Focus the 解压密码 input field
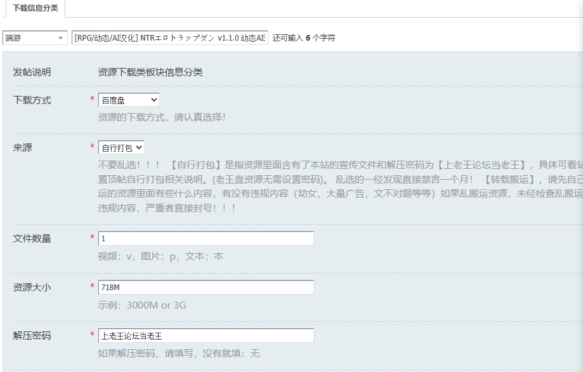 coord(206,336)
